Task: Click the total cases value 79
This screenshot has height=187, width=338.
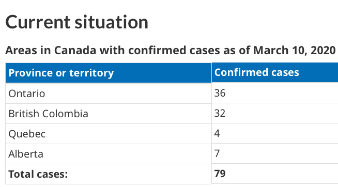Action: click(220, 174)
